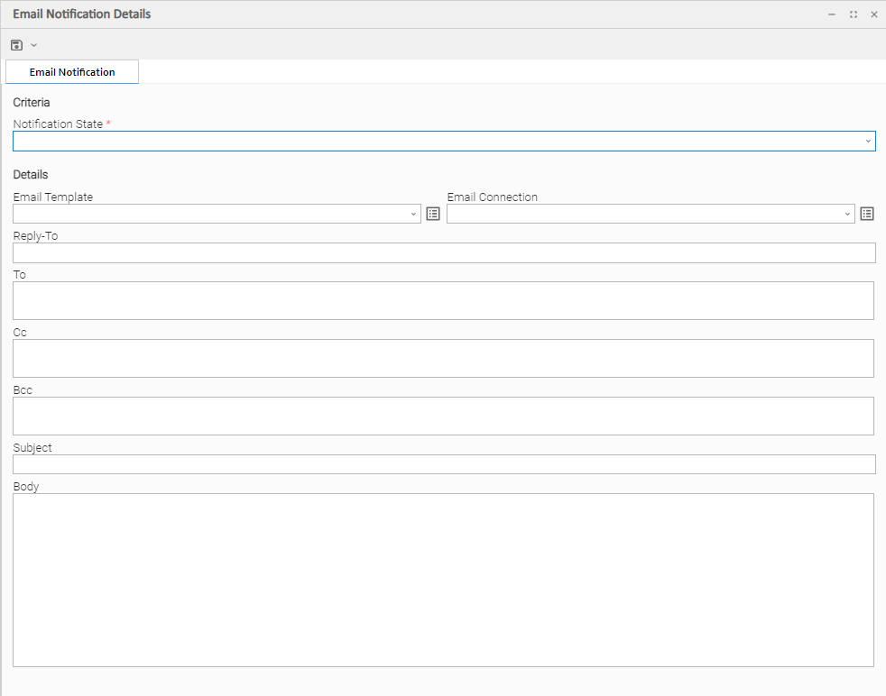The image size is (886, 696).
Task: Expand the Notification State dropdown
Action: pos(868,142)
